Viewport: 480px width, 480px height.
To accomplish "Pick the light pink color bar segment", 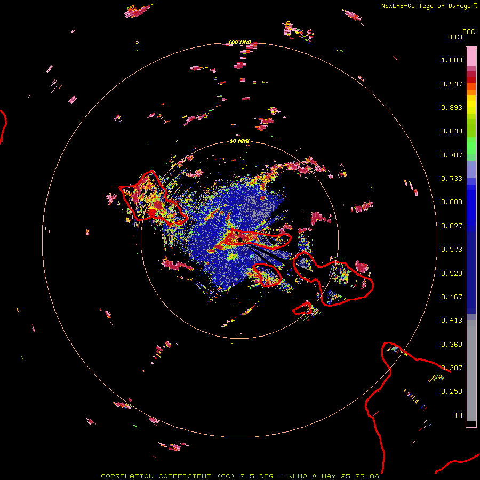I will pos(471,57).
